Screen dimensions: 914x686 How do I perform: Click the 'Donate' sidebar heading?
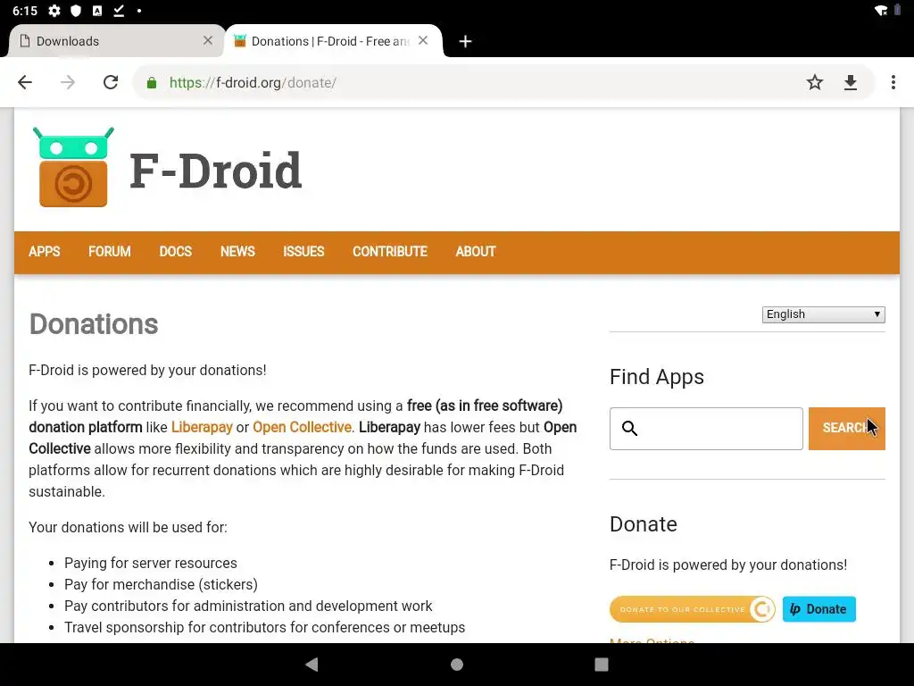point(643,523)
